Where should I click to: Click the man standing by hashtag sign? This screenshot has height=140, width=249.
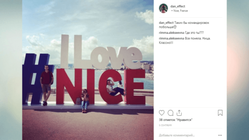(x=46, y=85)
